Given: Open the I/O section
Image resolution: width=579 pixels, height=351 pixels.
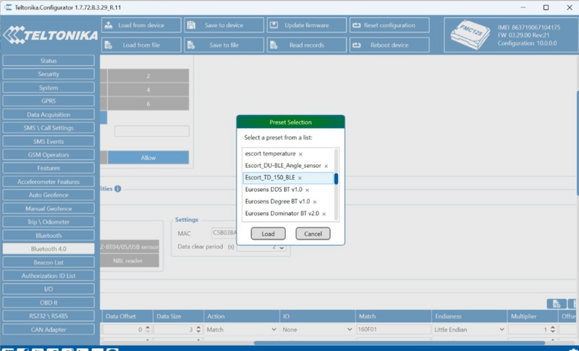Looking at the screenshot, I should [48, 289].
